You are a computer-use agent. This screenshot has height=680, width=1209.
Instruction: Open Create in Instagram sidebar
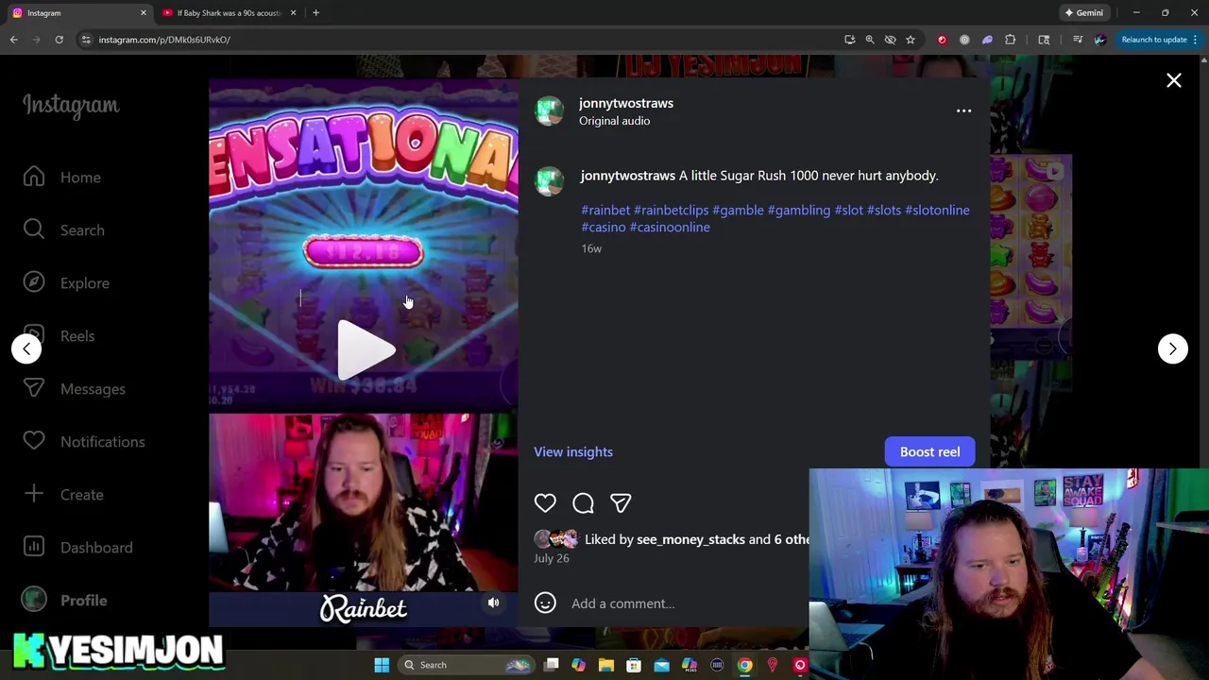[63, 495]
